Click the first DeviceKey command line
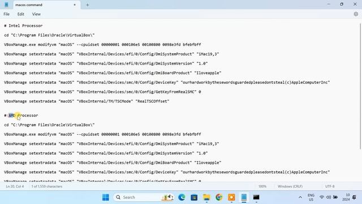Viewport: 362px width, 204px height. 167,82
